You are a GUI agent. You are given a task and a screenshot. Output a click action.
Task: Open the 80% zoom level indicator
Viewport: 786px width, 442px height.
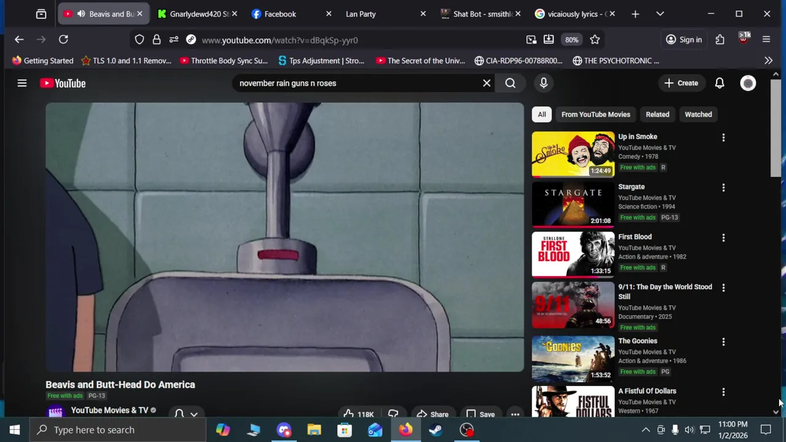(x=572, y=39)
